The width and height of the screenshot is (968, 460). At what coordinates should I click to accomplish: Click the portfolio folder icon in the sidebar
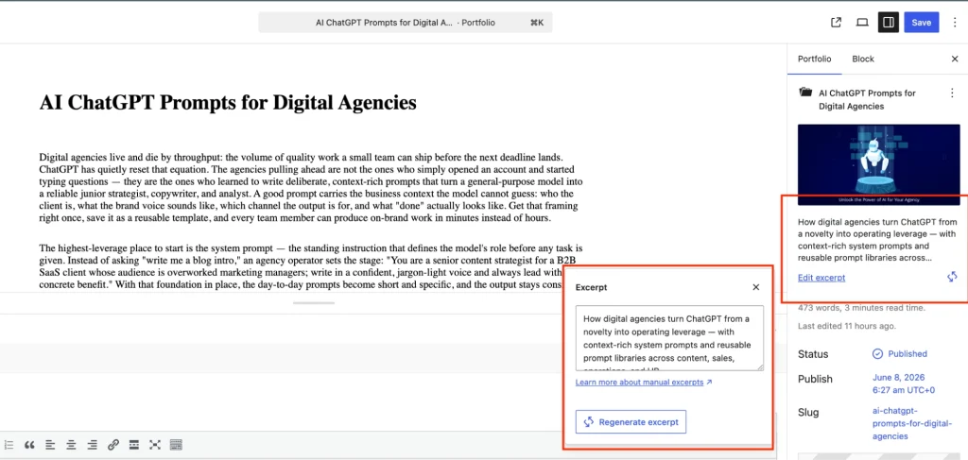(x=805, y=93)
